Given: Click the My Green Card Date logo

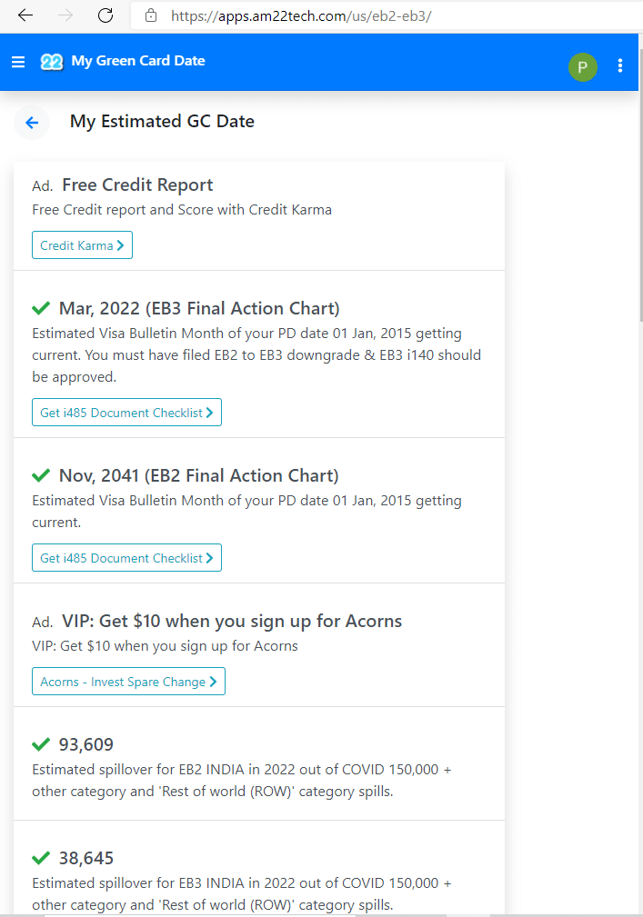Looking at the screenshot, I should [52, 62].
